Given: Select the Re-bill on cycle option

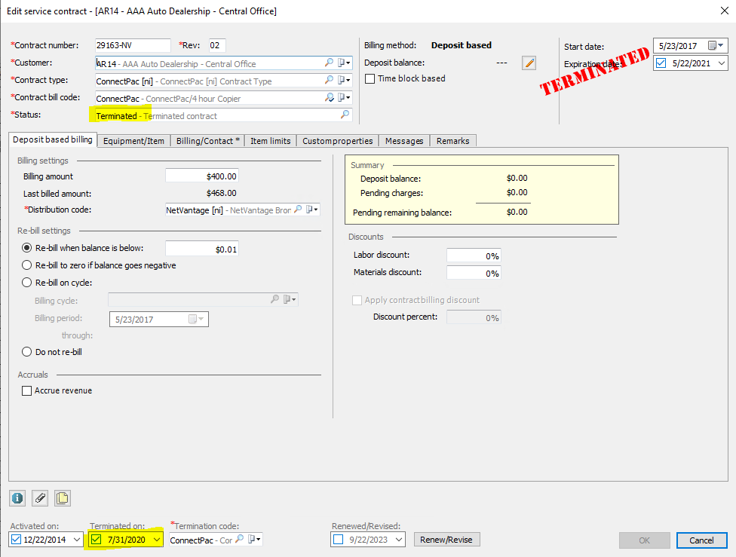Looking at the screenshot, I should pyautogui.click(x=26, y=283).
